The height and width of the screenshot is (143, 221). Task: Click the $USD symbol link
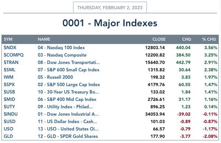pyautogui.click(x=10, y=122)
